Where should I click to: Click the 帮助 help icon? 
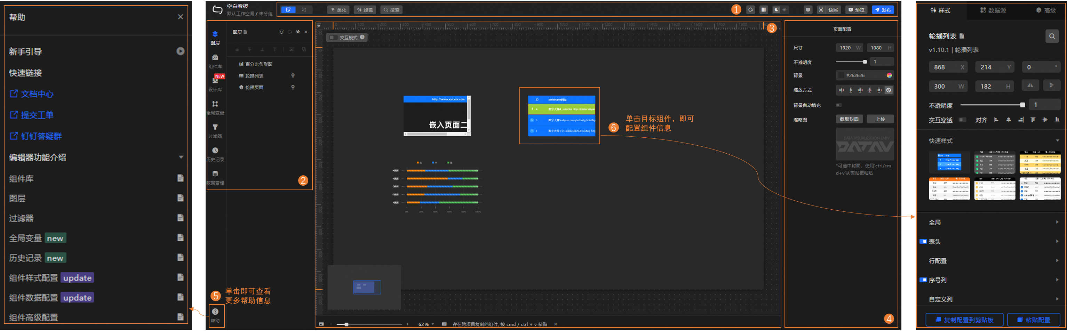[215, 315]
